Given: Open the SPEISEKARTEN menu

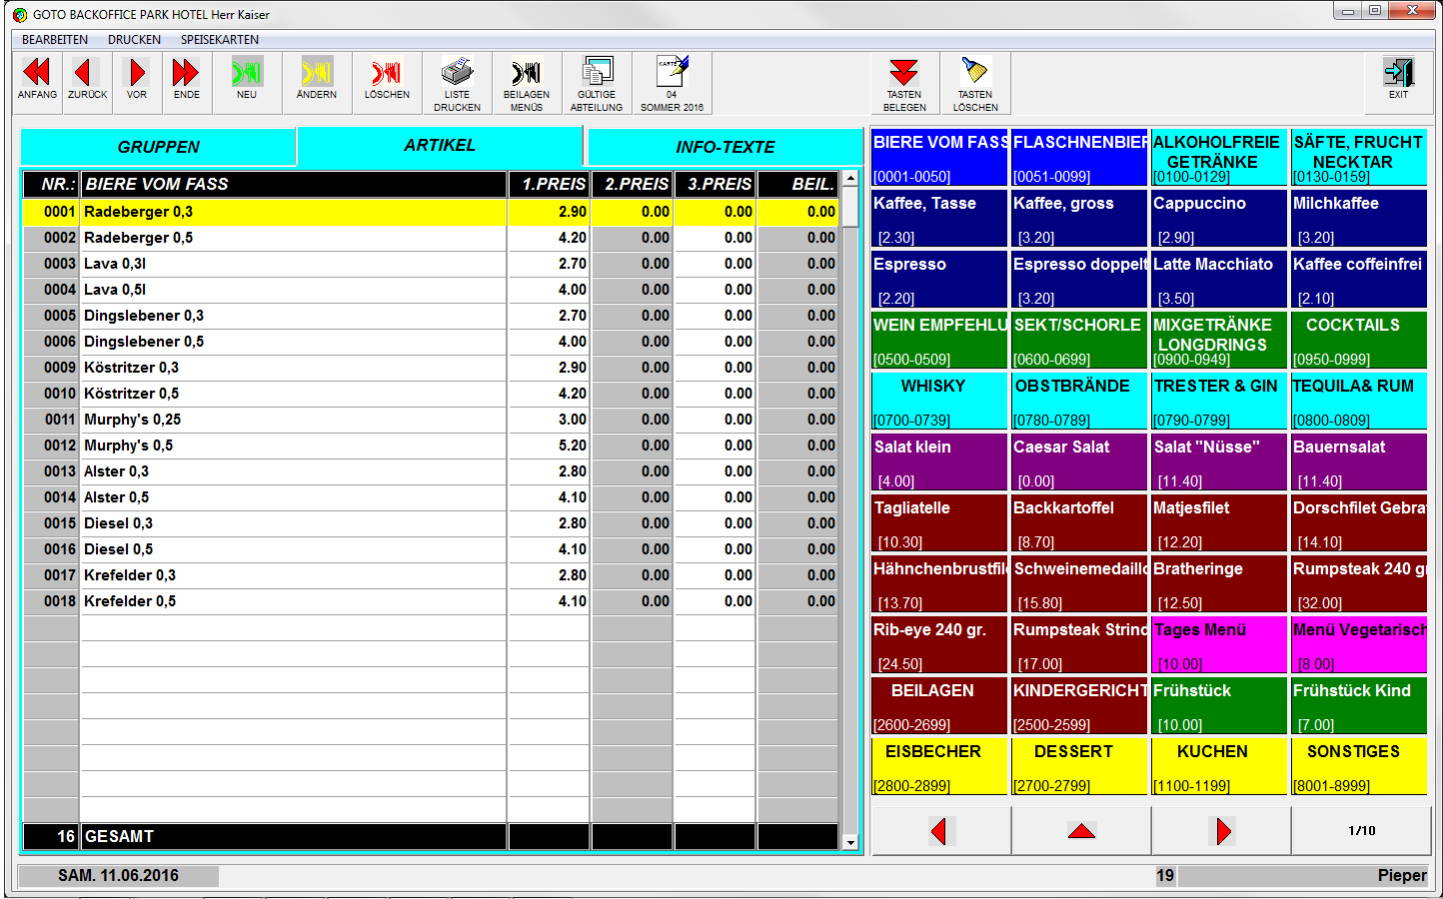Looking at the screenshot, I should (219, 40).
